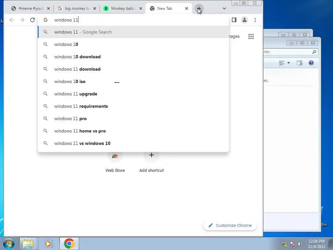Screen dimensions: 333x250
Task: Choose the windows 11 download suggestion
Action: (x=133, y=69)
